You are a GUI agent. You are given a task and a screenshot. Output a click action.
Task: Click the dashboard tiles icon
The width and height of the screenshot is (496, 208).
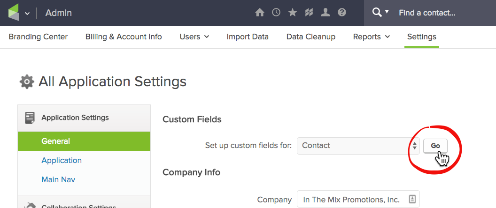(309, 13)
